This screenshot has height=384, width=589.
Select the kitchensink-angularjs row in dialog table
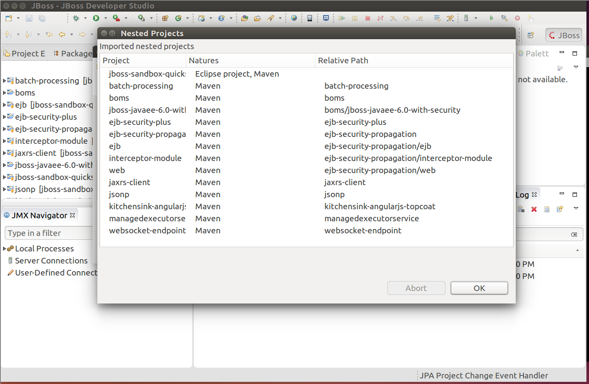tap(306, 207)
